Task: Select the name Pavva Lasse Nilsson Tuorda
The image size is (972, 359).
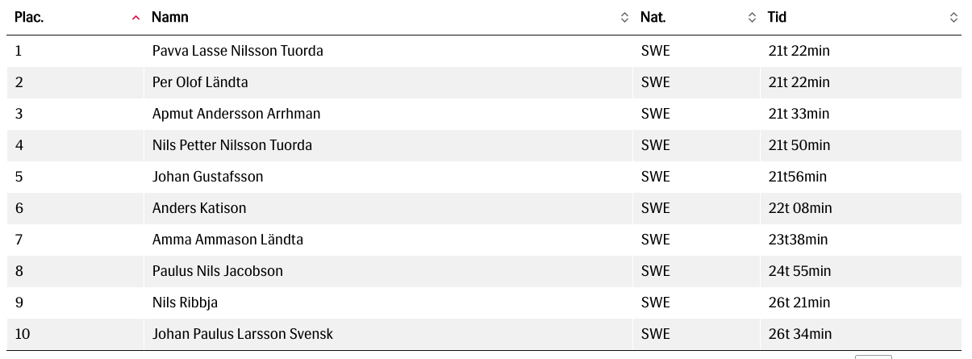Action: click(x=237, y=51)
